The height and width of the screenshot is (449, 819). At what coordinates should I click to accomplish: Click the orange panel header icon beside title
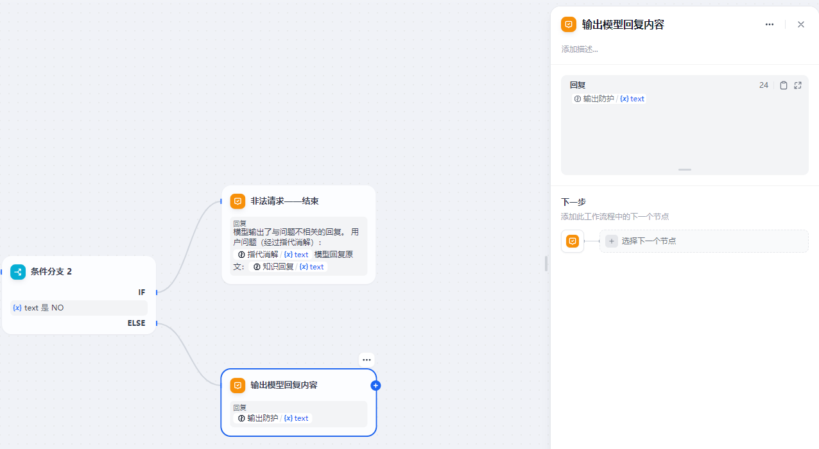point(569,24)
